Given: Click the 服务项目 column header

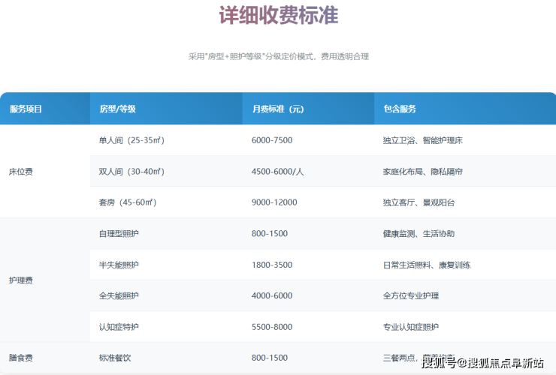Looking at the screenshot, I should (26, 109).
